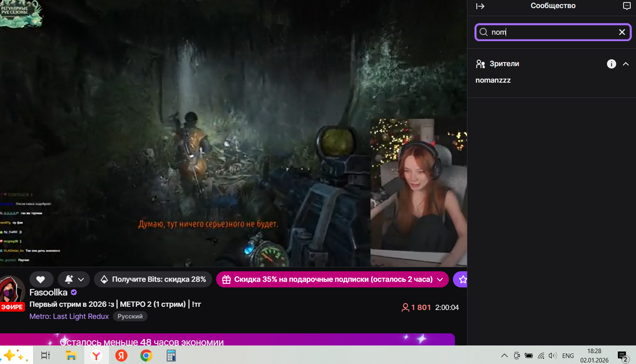The width and height of the screenshot is (636, 364).
Task: Show hidden system tray icons
Action: pos(505,356)
